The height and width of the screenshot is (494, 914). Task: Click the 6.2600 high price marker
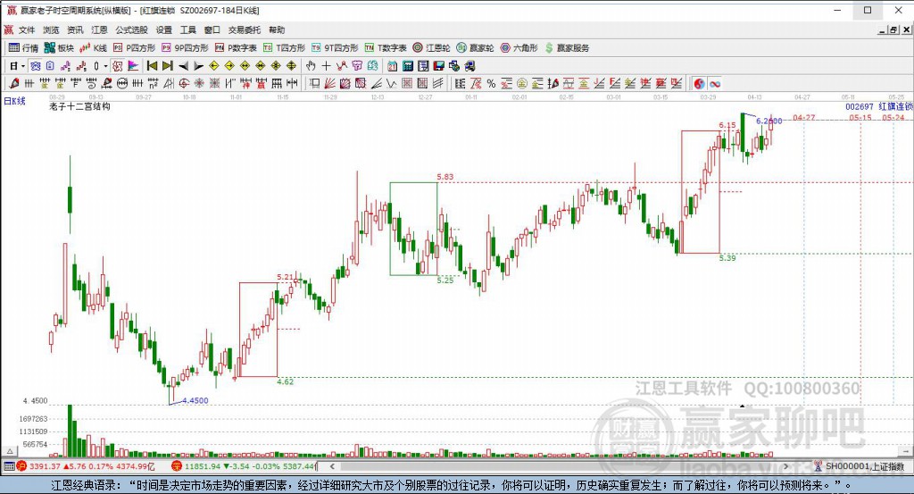[769, 121]
